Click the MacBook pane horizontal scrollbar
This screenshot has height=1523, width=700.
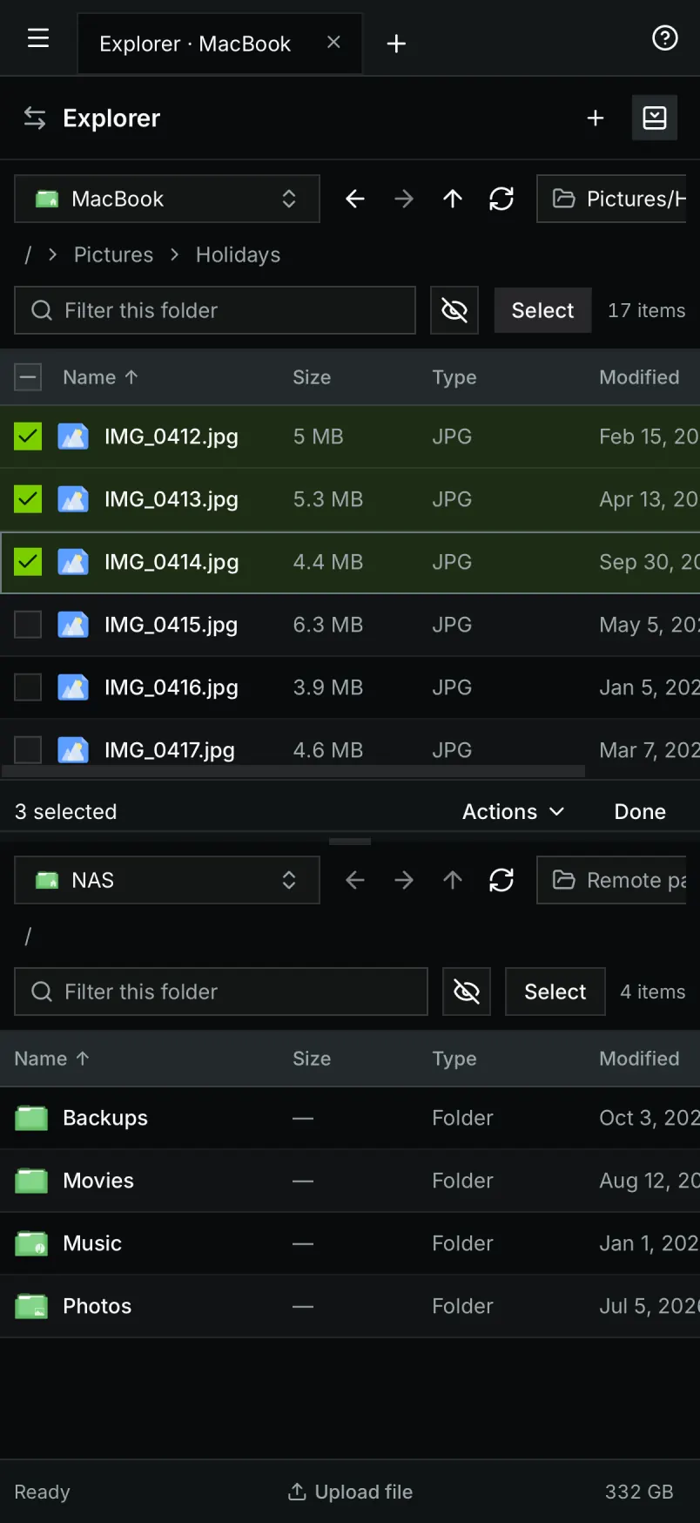tap(293, 771)
